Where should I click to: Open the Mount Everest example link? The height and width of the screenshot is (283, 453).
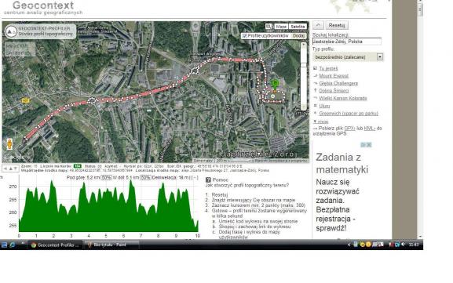click(334, 76)
